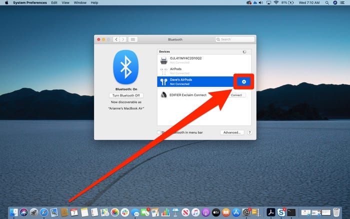
Task: Click the printer icon in the devices list
Action: click(x=164, y=60)
